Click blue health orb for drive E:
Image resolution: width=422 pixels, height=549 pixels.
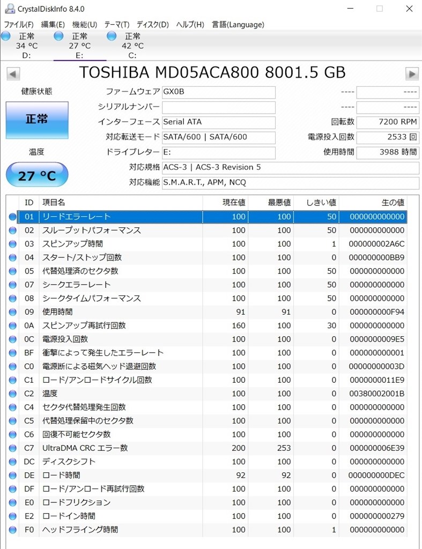coord(59,36)
